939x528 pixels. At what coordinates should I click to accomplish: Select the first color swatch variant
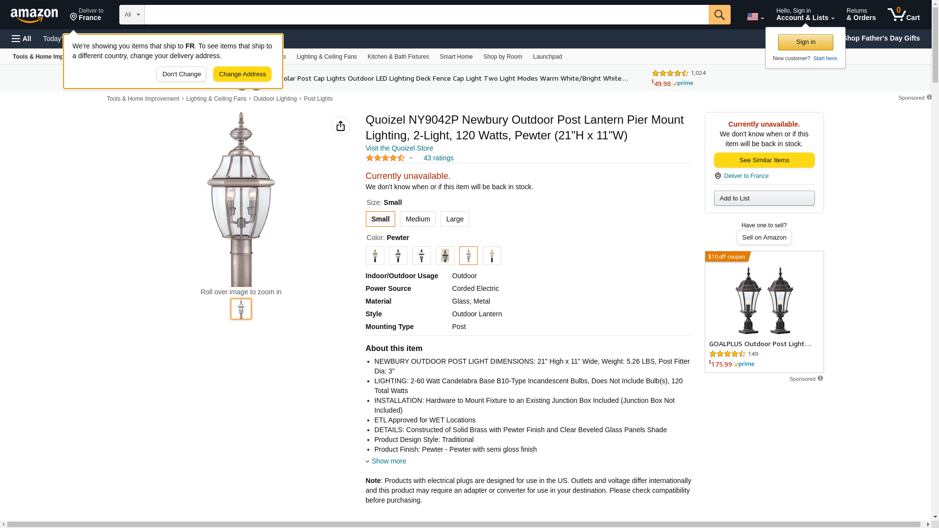pyautogui.click(x=375, y=256)
